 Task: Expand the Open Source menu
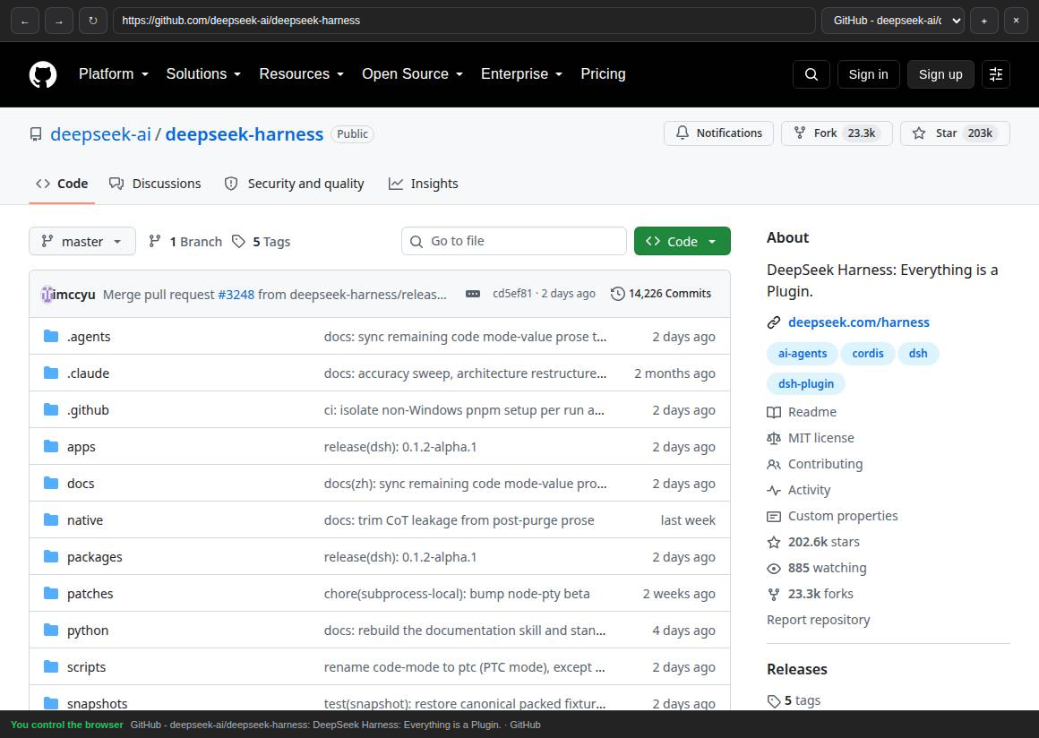click(412, 74)
